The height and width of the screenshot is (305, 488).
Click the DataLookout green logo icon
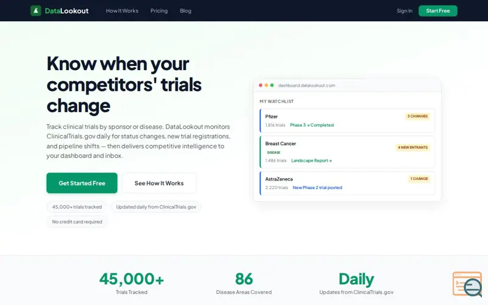(36, 10)
